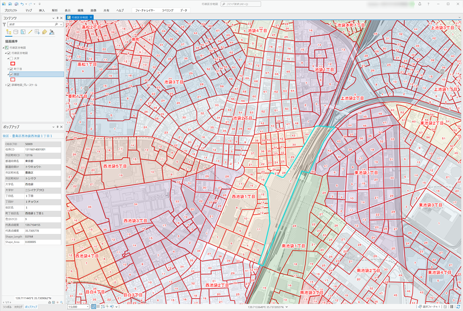The width and height of the screenshot is (463, 311).
Task: Refresh the map with the refresh icon
Action: tap(459, 307)
